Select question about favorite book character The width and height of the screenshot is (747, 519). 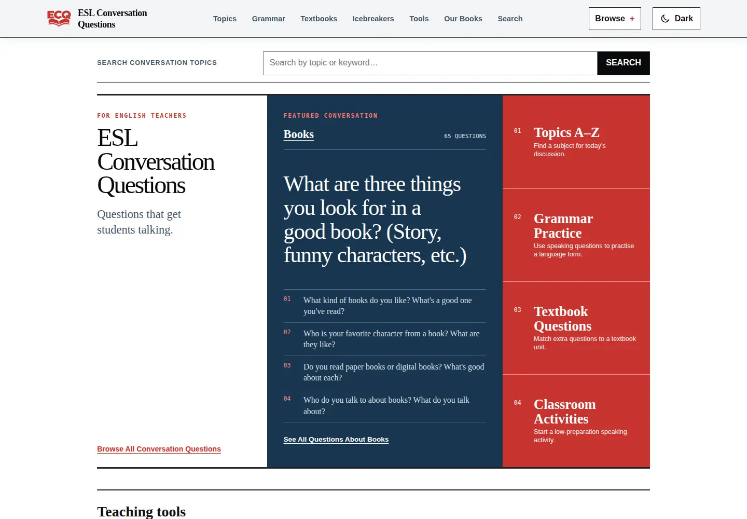[x=385, y=339]
